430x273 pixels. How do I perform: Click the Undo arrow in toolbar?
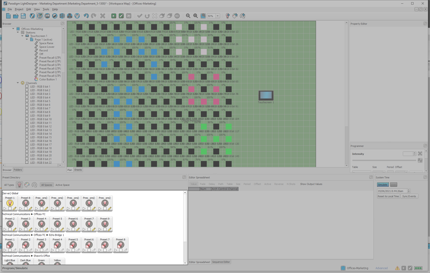click(86, 16)
